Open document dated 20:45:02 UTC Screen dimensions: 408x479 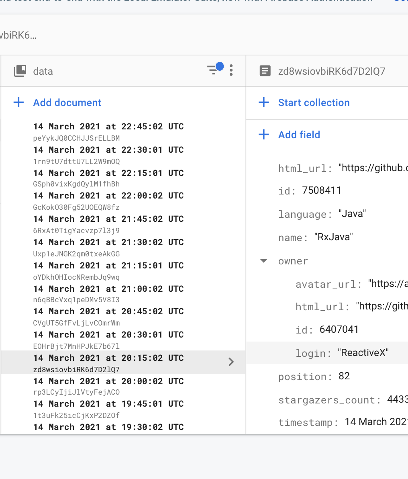108,311
